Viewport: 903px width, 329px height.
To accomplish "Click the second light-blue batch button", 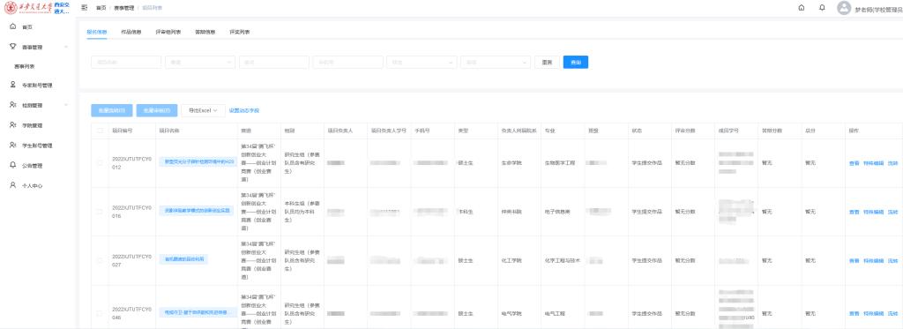I will pos(157,110).
